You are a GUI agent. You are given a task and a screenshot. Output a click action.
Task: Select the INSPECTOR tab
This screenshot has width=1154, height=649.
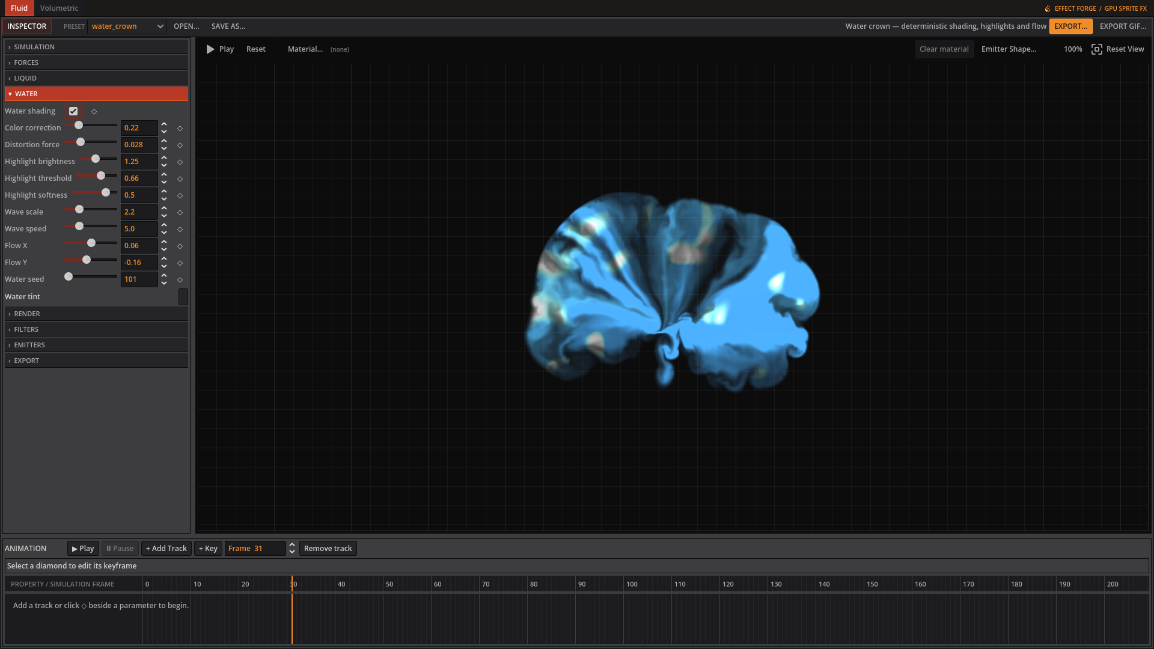26,26
